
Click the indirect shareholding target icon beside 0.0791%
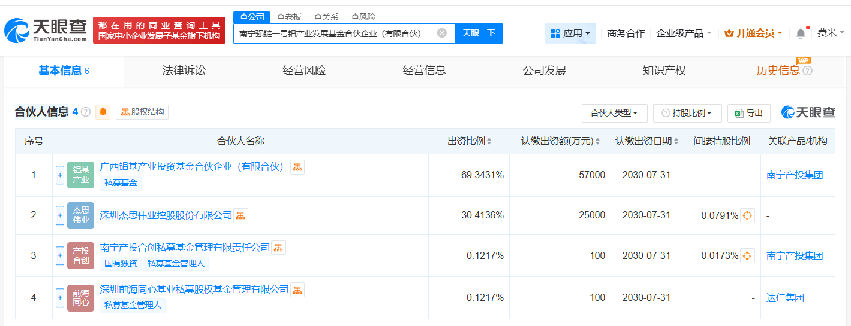747,215
